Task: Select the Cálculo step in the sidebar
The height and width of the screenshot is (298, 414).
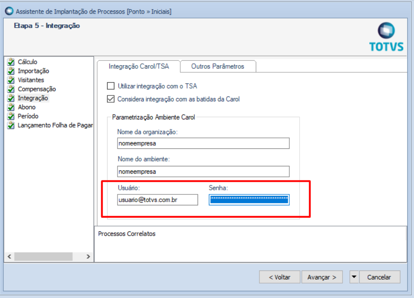Action: tap(28, 62)
